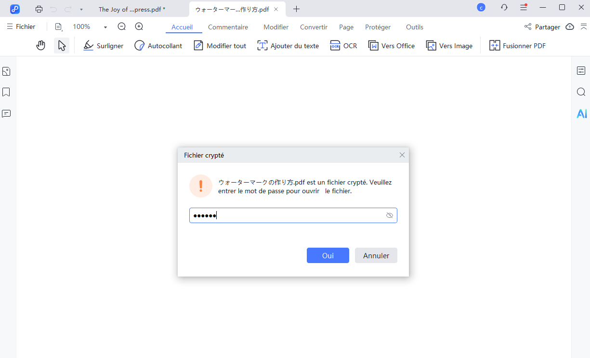Start a Vers Office conversion

pyautogui.click(x=391, y=45)
